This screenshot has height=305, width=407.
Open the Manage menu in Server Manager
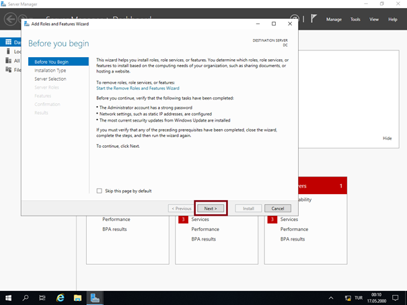pos(334,19)
